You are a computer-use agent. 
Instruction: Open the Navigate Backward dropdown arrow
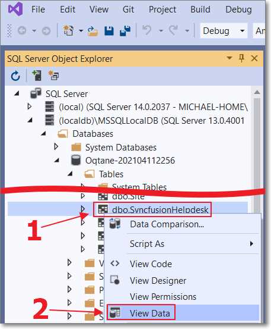click(x=34, y=31)
